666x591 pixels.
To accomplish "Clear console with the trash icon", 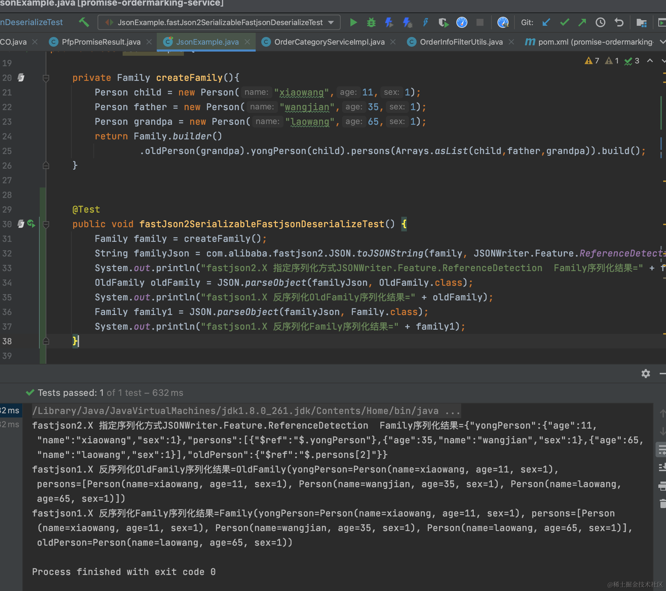I will 662,504.
